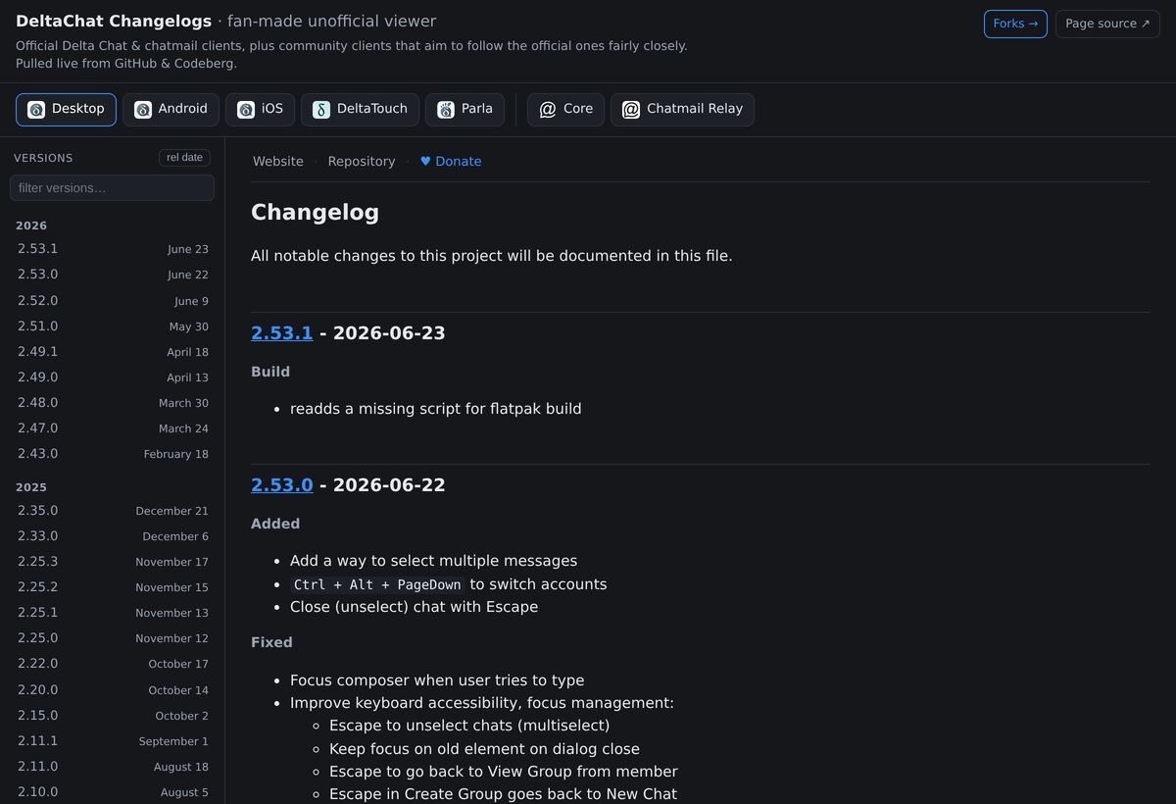1176x804 pixels.
Task: Select the Core tab
Action: [x=565, y=110]
